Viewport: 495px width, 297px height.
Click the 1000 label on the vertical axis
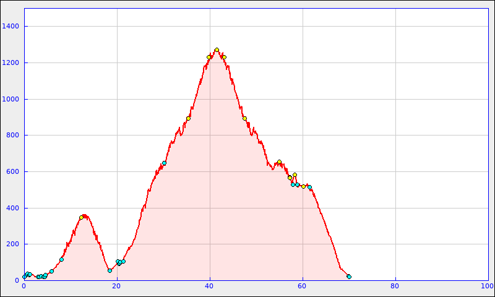11,99
